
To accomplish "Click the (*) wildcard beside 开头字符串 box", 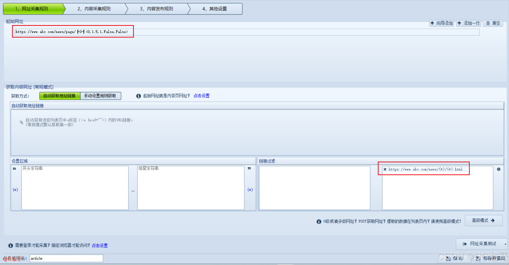I will pos(15,190).
